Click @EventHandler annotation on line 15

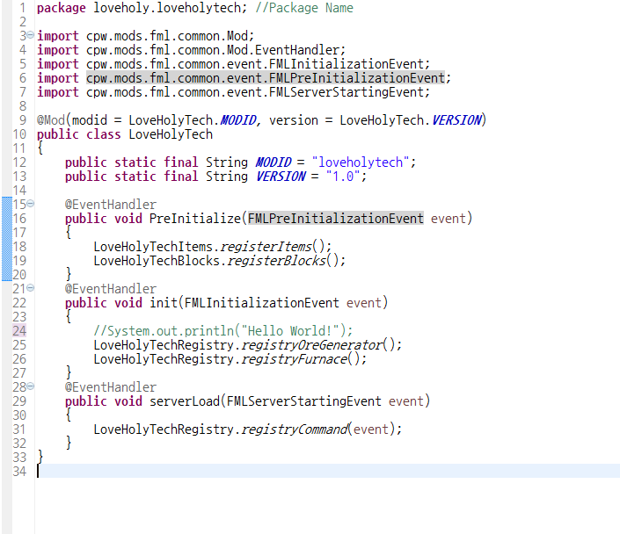(111, 205)
